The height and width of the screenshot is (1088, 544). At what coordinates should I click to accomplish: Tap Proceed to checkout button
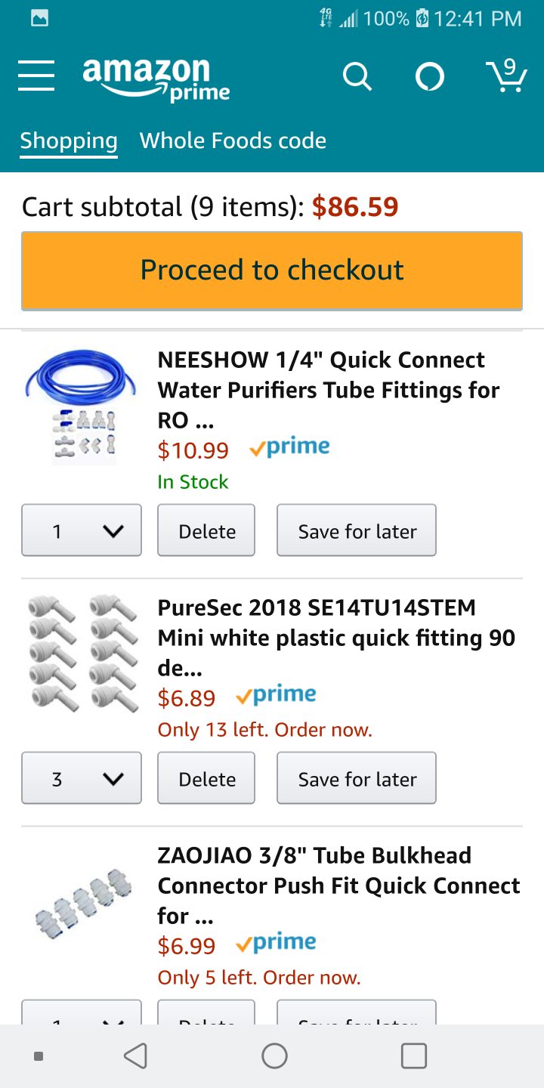[x=272, y=270]
